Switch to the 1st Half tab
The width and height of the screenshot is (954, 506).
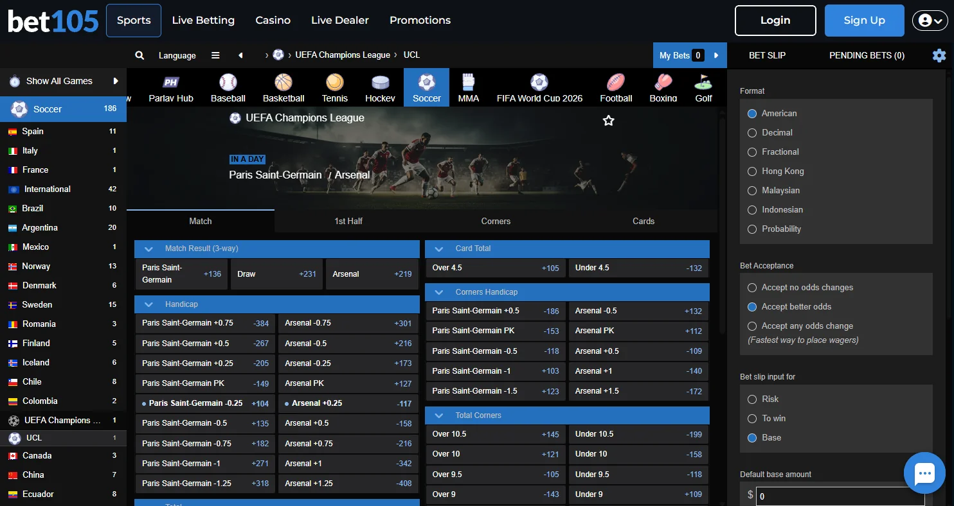[348, 221]
